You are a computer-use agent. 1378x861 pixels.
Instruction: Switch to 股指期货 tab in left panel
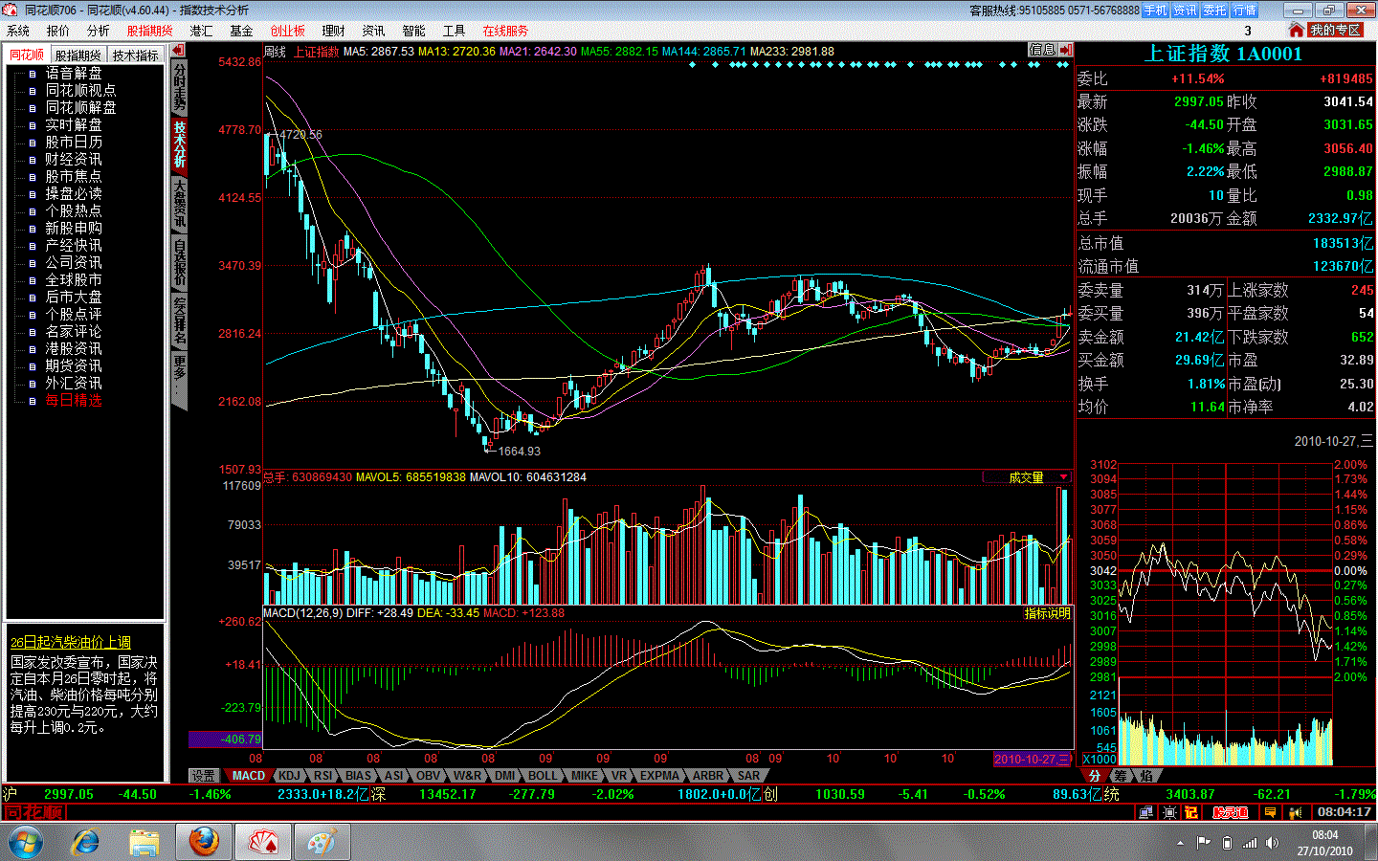tap(78, 55)
